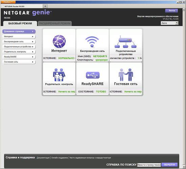Click the R6300 model label under the logo
The width and height of the screenshot is (186, 169).
click(7, 18)
